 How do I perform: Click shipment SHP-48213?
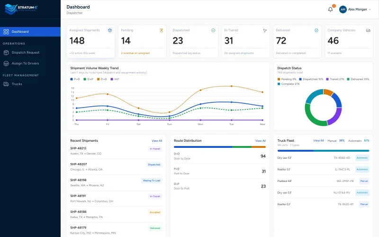click(x=78, y=148)
